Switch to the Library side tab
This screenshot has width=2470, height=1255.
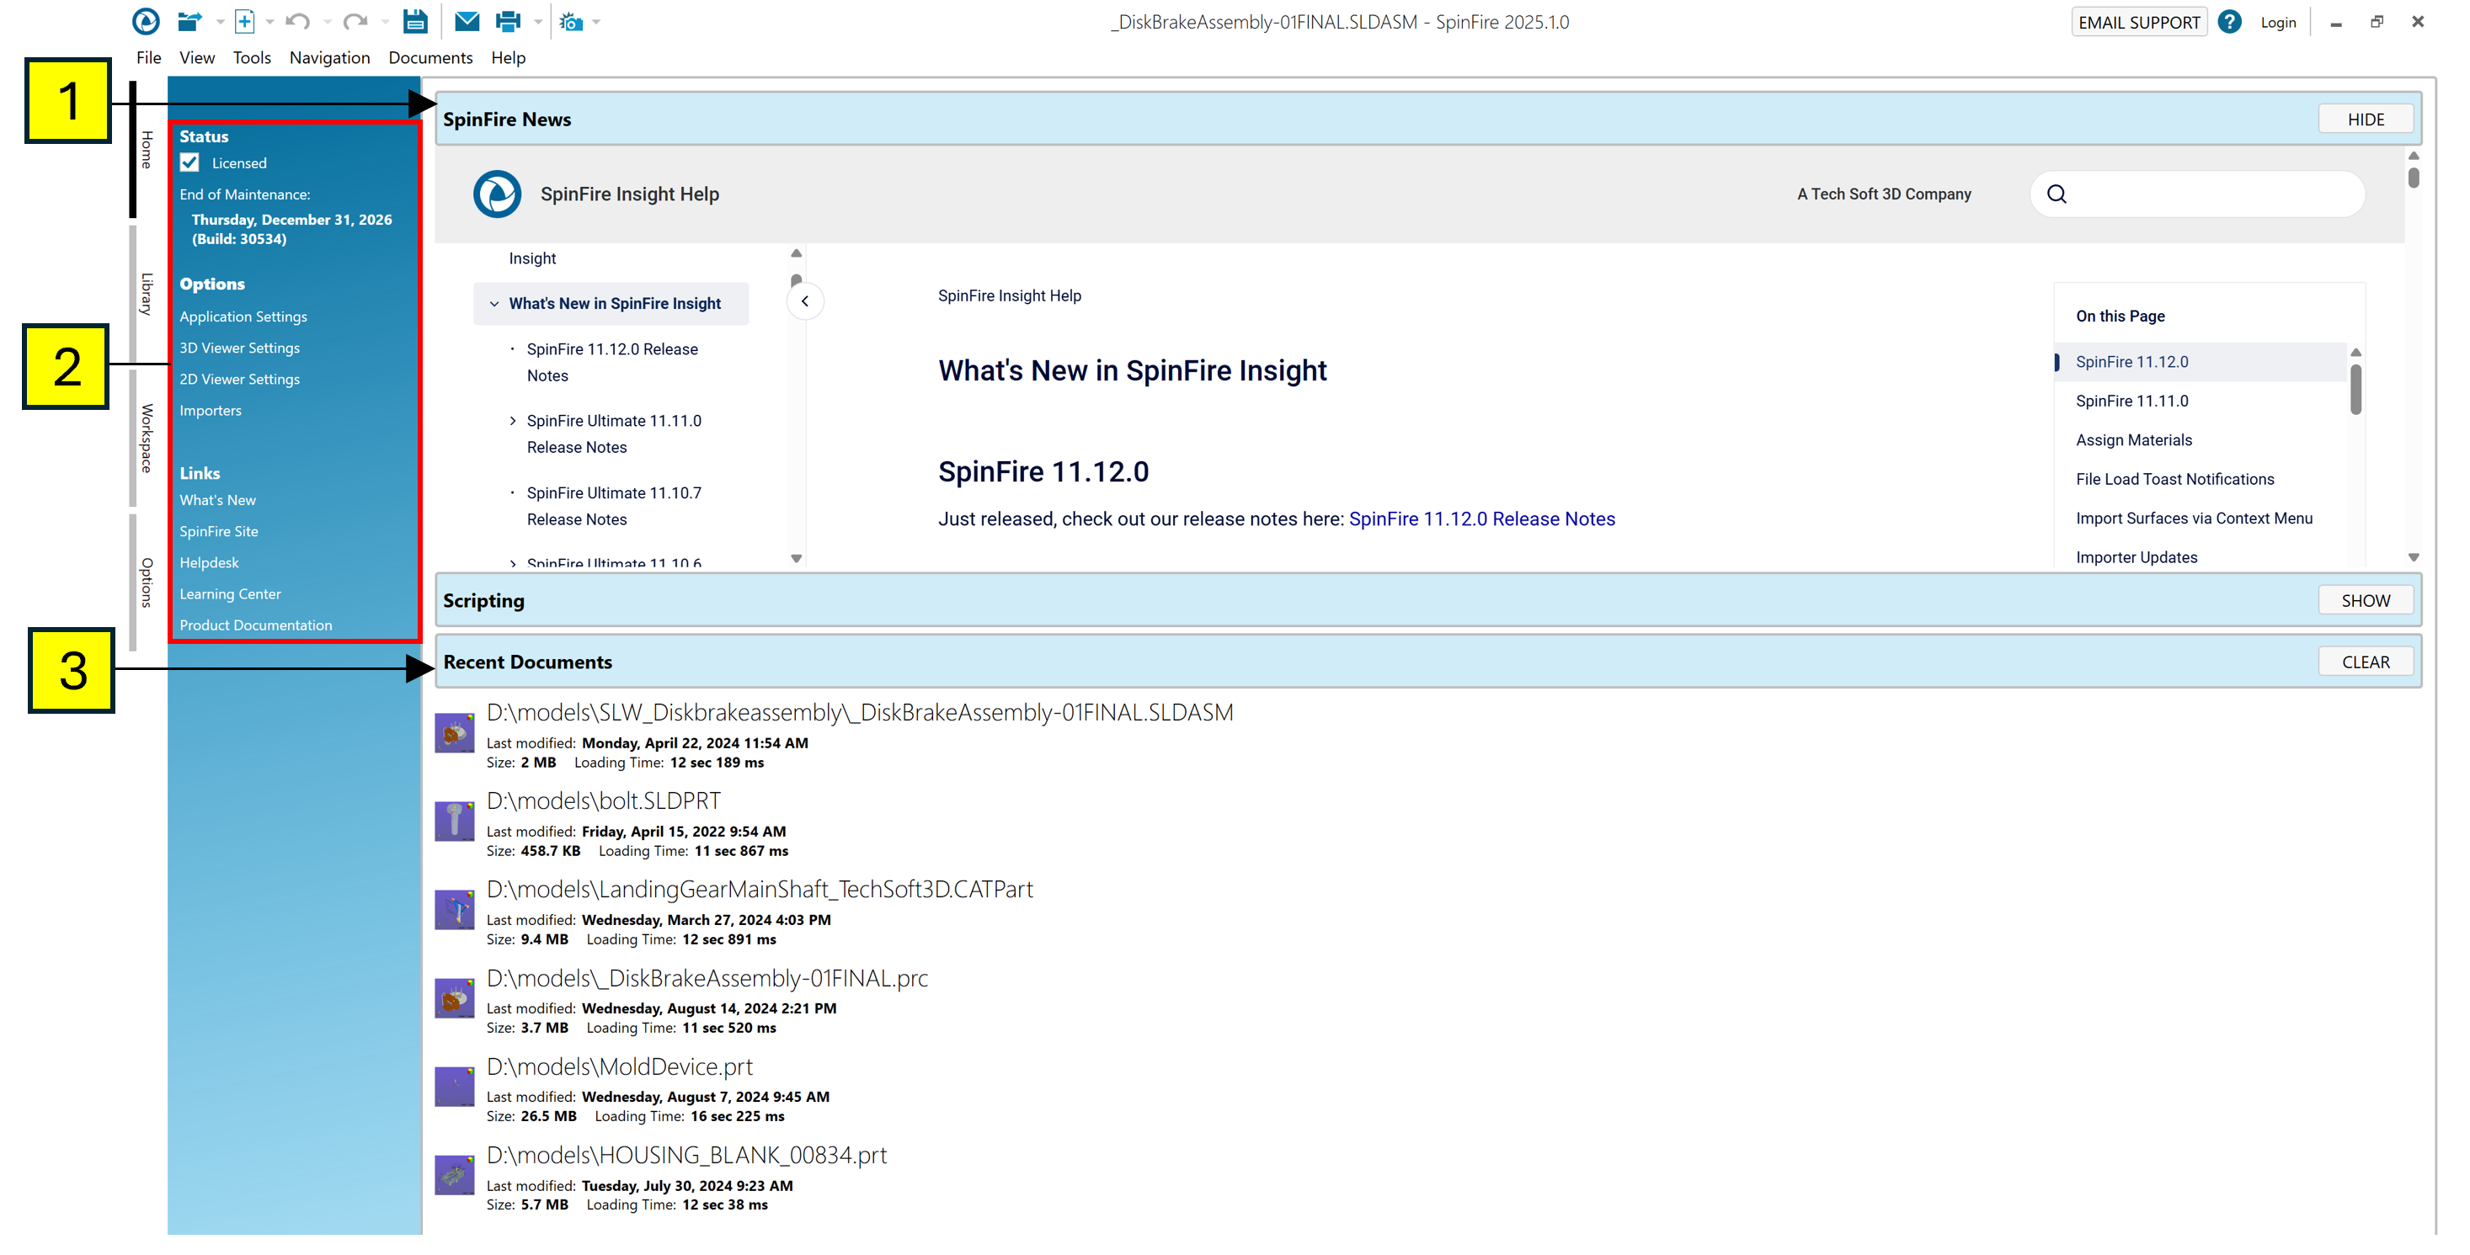(146, 293)
